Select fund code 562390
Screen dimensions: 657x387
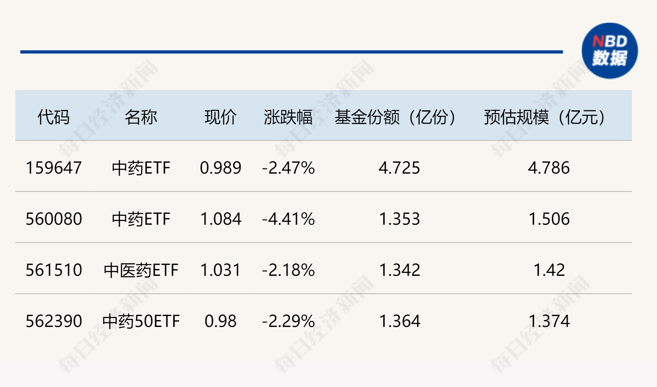click(x=54, y=321)
